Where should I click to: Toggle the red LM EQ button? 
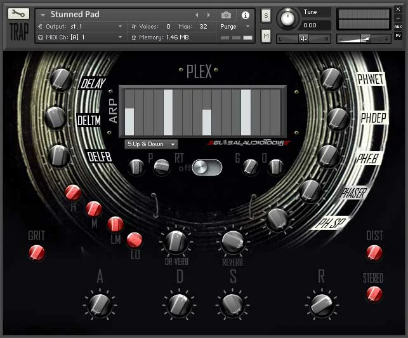pyautogui.click(x=115, y=224)
